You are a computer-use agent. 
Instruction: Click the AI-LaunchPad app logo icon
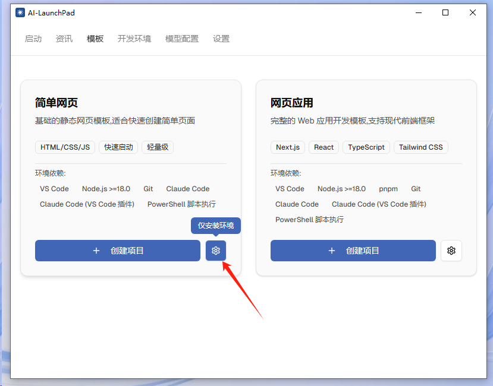pos(20,12)
